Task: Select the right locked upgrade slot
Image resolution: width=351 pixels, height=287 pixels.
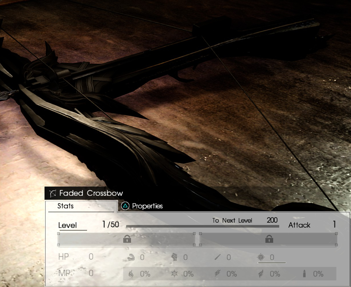Action: pos(268,239)
